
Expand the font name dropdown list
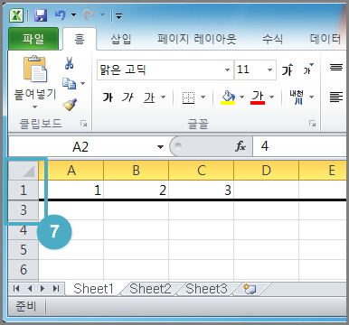coord(228,70)
